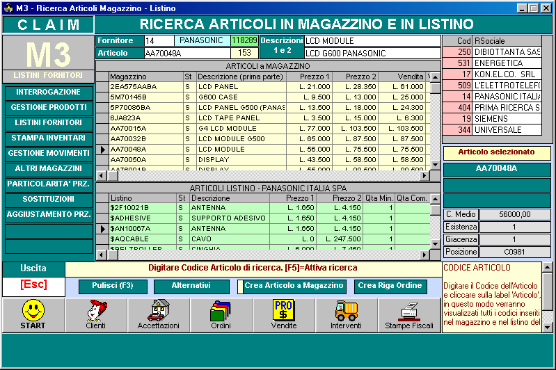This screenshot has width=556, height=370.
Task: Select supplier 17 KON.EL.CO. SRL
Action: pos(492,74)
